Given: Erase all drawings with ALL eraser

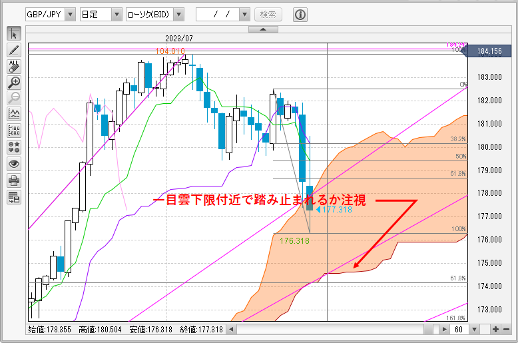Looking at the screenshot, I should click(x=14, y=67).
